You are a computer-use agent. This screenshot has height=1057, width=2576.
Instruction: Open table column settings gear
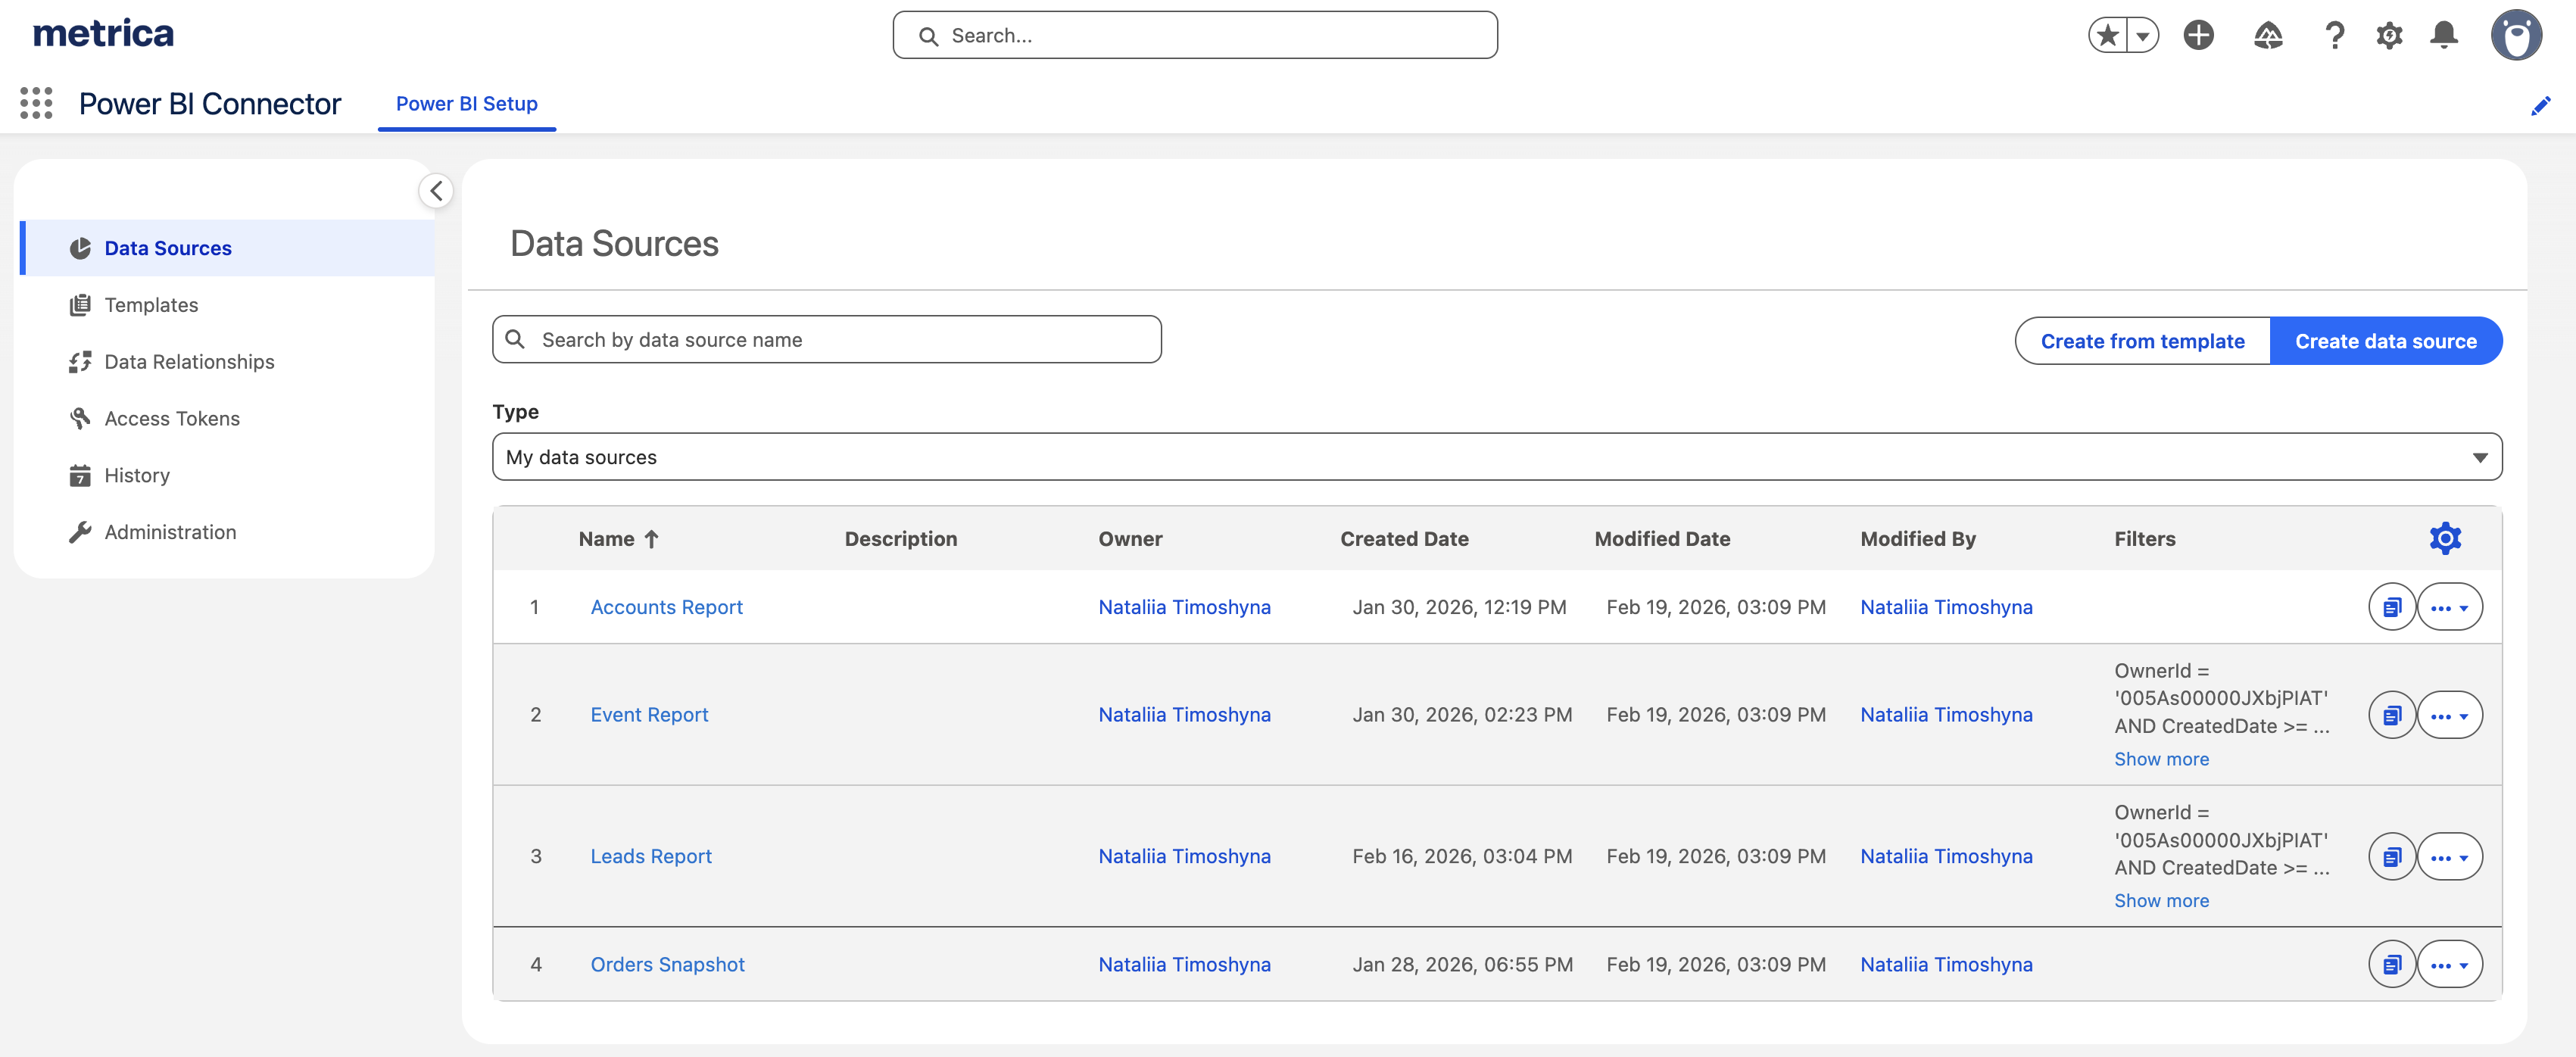pyautogui.click(x=2444, y=538)
